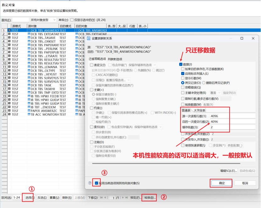
Task: Click 区间(A) range input field
Action: tap(17, 198)
